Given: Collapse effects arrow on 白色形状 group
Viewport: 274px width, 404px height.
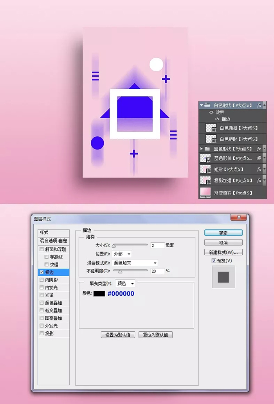Looking at the screenshot, I should tap(265, 105).
